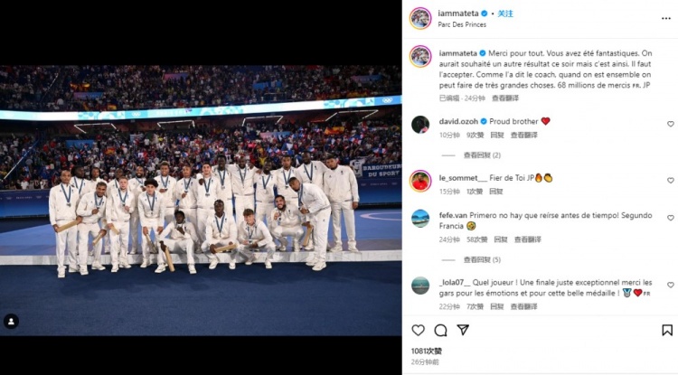The image size is (678, 375).
Task: Expand the 2 replies under david.ozoh
Action: pyautogui.click(x=482, y=155)
